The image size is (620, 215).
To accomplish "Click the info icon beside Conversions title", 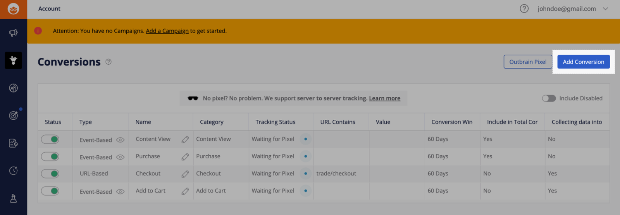I will [x=108, y=62].
